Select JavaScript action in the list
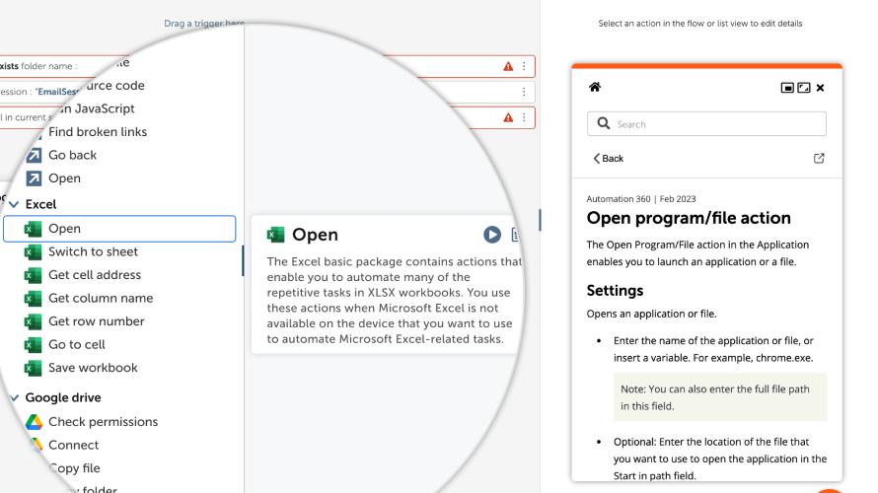The width and height of the screenshot is (878, 493). (98, 108)
